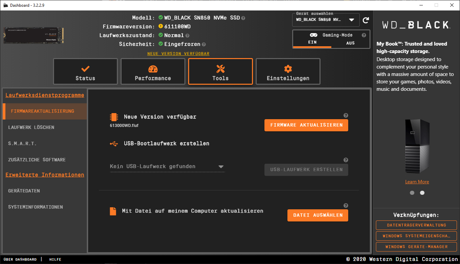This screenshot has height=264, width=460.
Task: Click help icon next to Modell name
Action: (243, 18)
